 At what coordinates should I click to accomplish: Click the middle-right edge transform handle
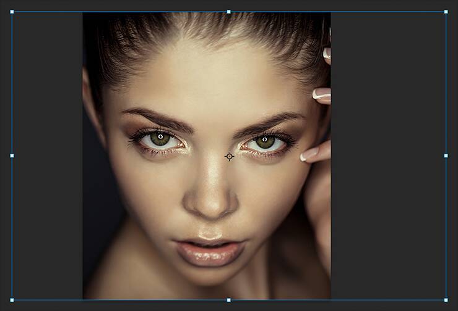(x=446, y=155)
